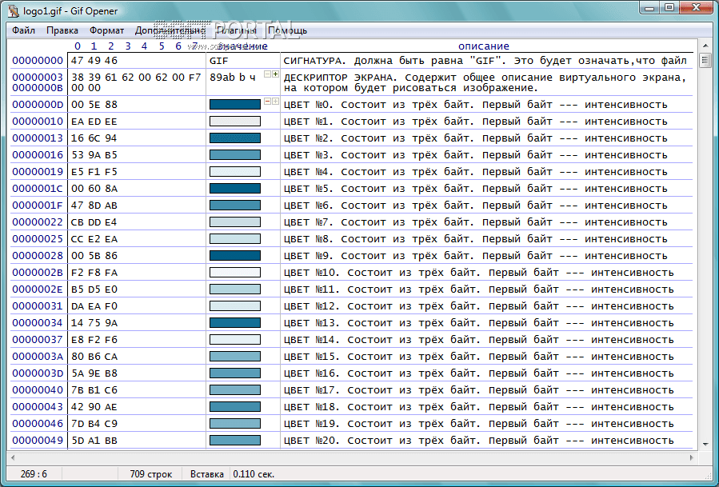Open the Файл menu
This screenshot has height=487, width=719.
(23, 30)
